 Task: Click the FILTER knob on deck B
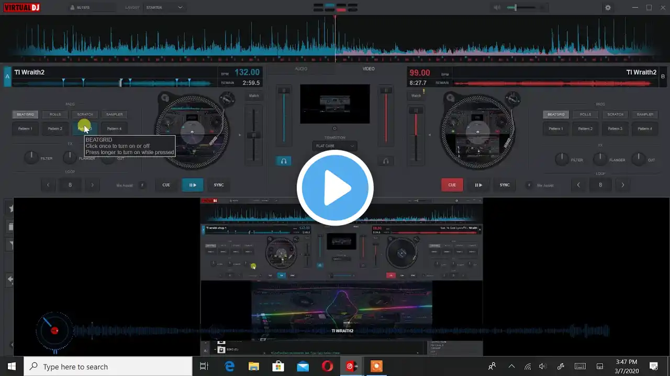[x=562, y=159]
